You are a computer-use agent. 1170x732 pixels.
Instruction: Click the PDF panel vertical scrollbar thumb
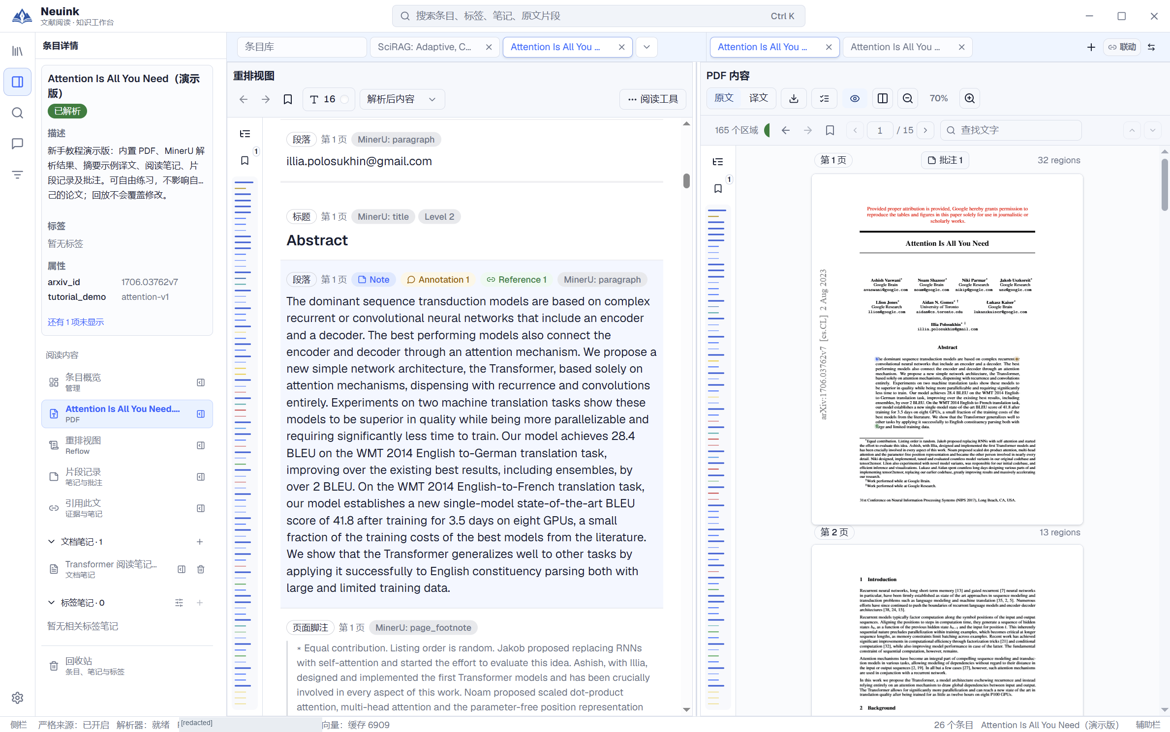(1165, 185)
